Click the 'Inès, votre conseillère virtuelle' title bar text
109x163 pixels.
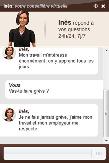[x=35, y=6]
